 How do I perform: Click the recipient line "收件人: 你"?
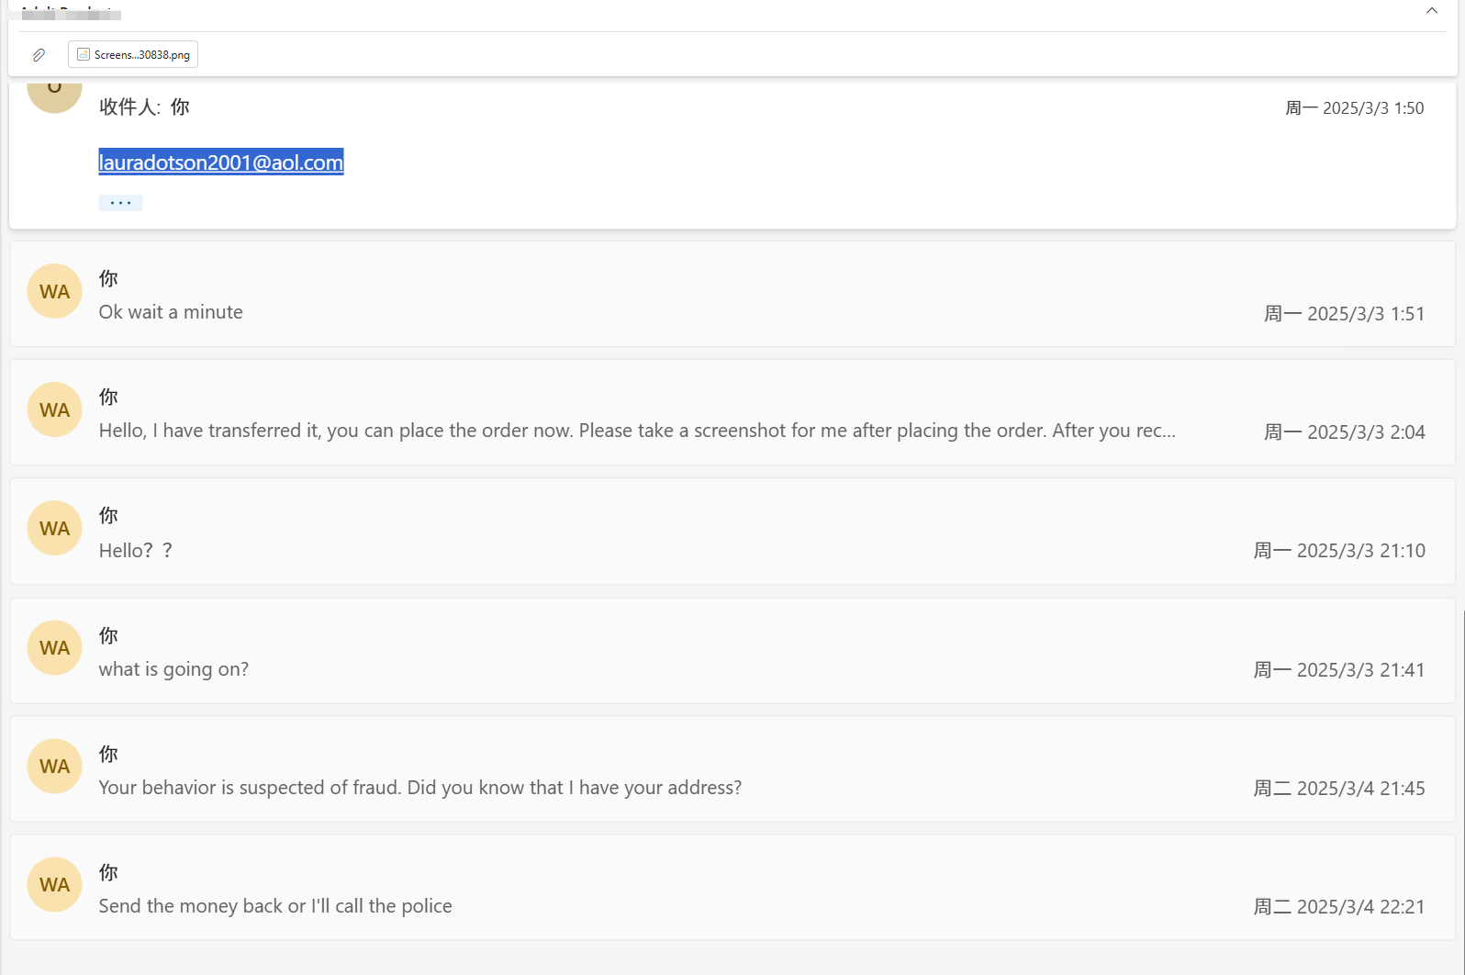click(144, 107)
